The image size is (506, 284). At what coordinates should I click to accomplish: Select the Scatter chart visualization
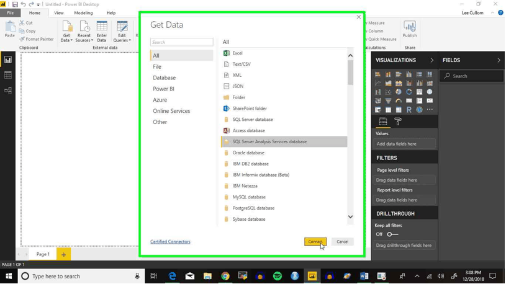pos(388,92)
